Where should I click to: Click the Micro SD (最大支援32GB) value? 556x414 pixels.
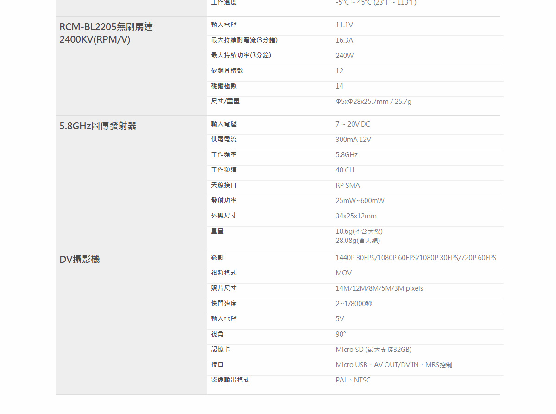click(x=373, y=350)
